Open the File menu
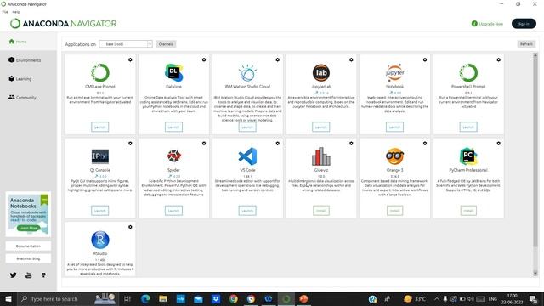 pos(5,12)
